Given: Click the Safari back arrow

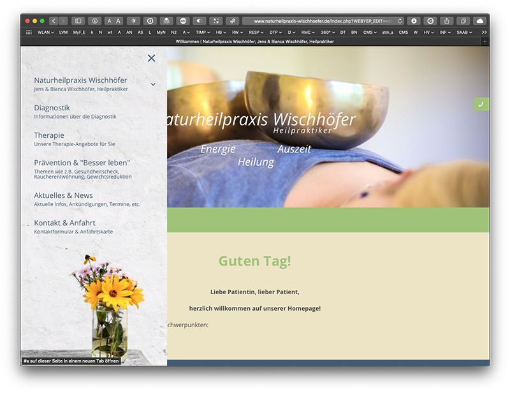Looking at the screenshot, I should click(54, 21).
